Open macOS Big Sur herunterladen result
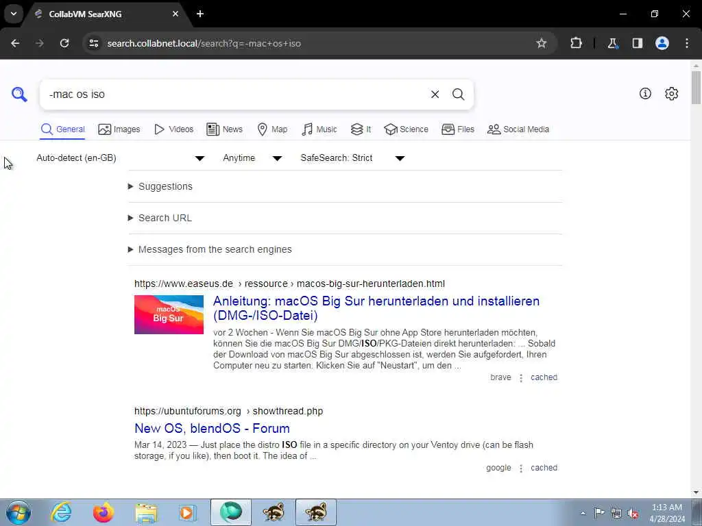 (376, 308)
